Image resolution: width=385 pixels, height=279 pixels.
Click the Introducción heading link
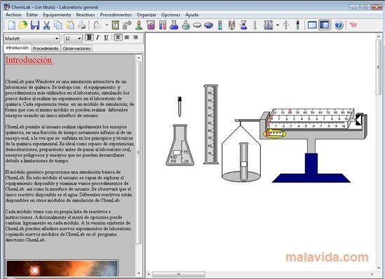pos(29,60)
